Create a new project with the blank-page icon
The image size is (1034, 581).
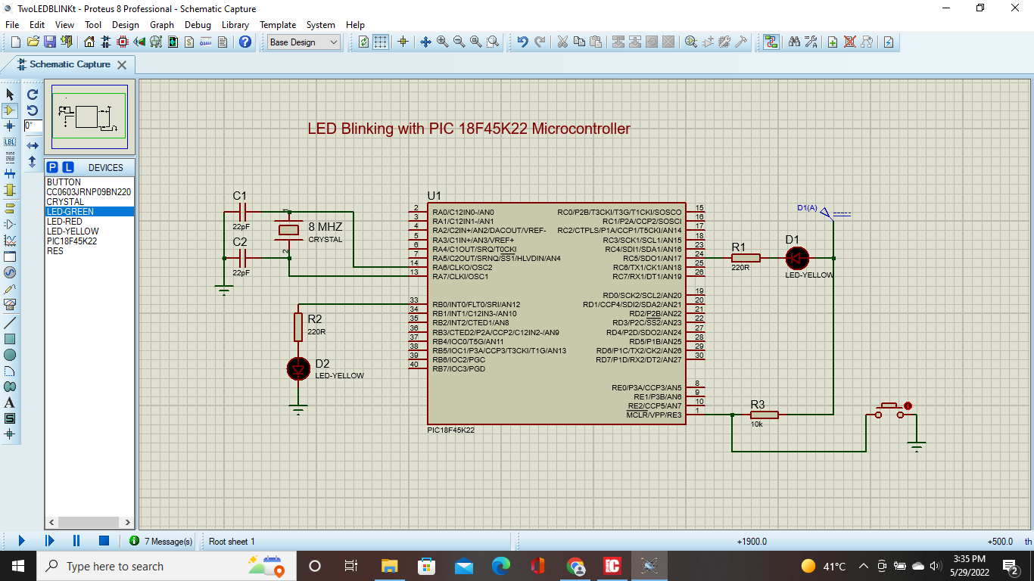click(16, 42)
